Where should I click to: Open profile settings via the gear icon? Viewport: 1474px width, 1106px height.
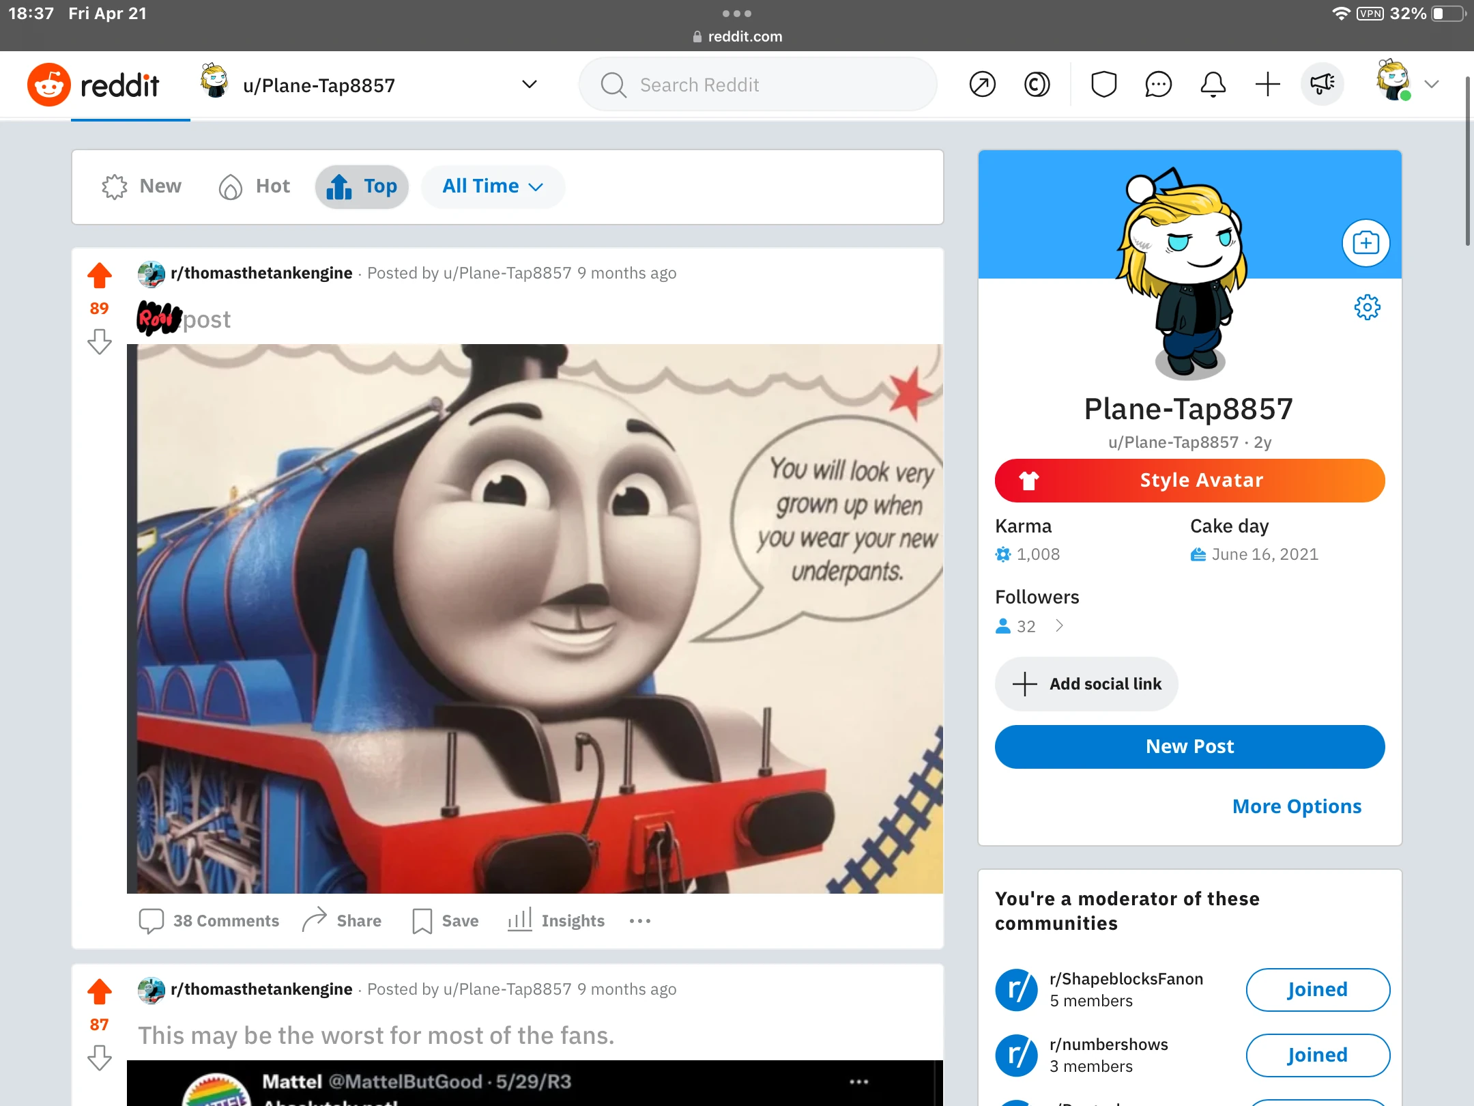(1367, 307)
